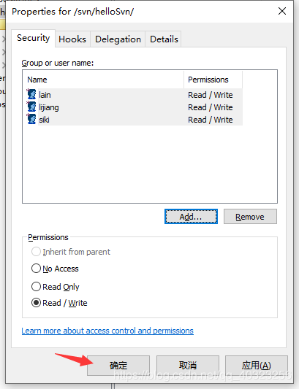Select the Security tab
This screenshot has height=389, width=299.
34,38
